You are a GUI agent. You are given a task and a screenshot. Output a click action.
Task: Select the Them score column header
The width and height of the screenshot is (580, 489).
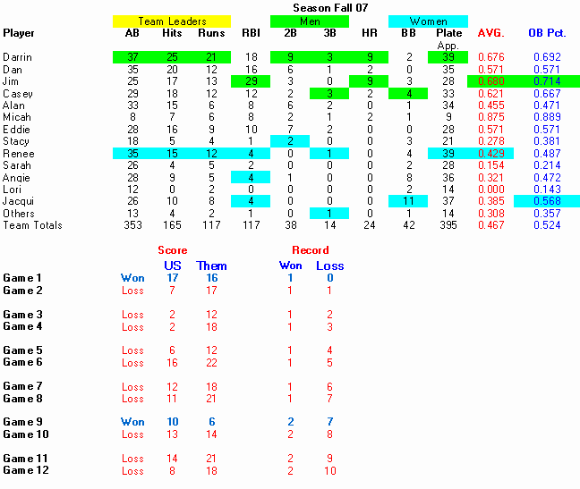pyautogui.click(x=211, y=266)
